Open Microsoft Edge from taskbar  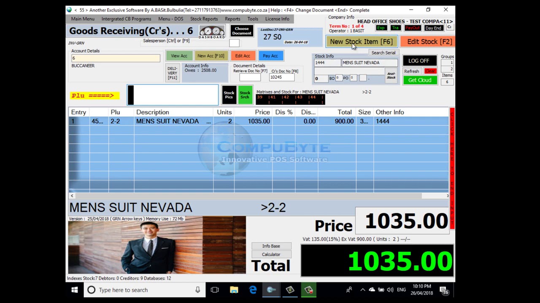(253, 290)
